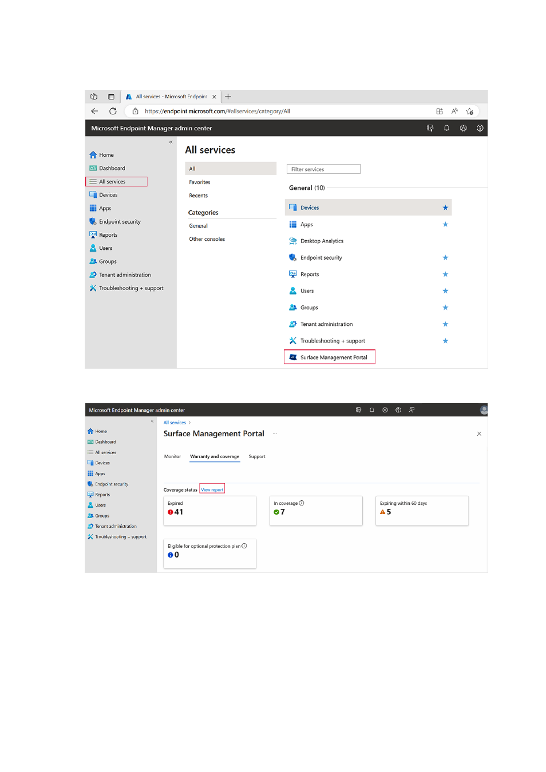Open Devices in the General services list

coord(368,208)
